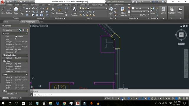Open the Clipboard panel
Viewport: 189px width, 106px height.
[172, 11]
